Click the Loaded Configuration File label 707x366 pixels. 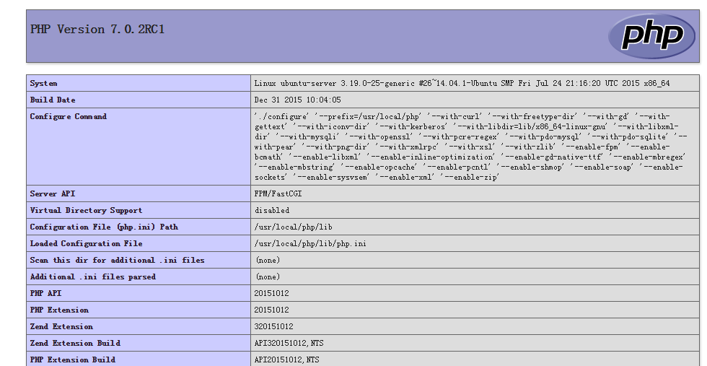86,244
